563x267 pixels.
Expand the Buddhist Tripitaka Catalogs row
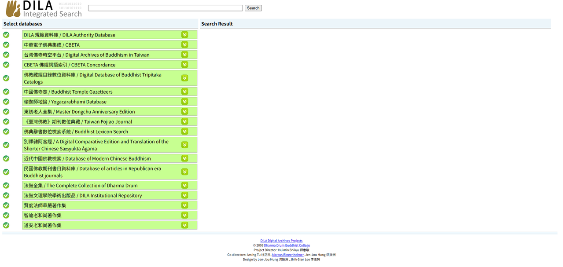pos(185,78)
